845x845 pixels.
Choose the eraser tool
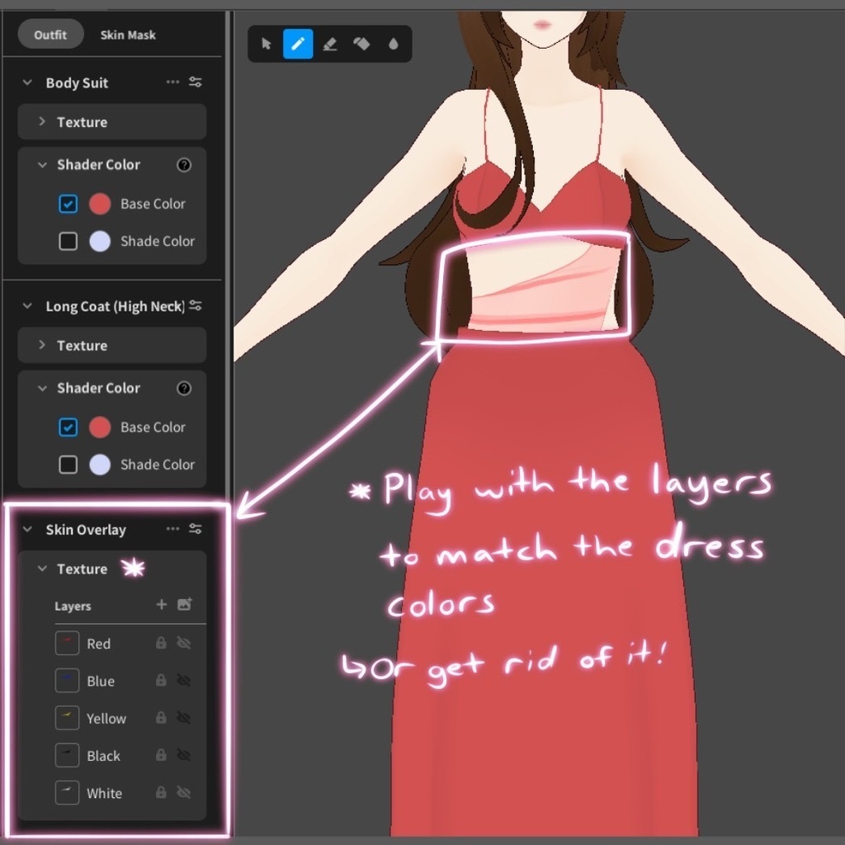pos(330,44)
